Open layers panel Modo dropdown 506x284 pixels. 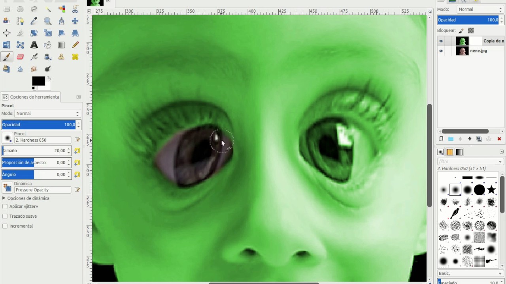tap(480, 9)
